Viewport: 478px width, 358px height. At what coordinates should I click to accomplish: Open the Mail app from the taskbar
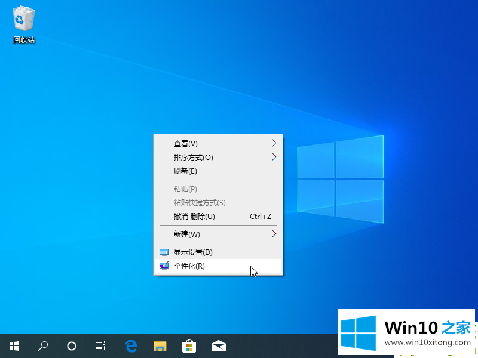(218, 345)
